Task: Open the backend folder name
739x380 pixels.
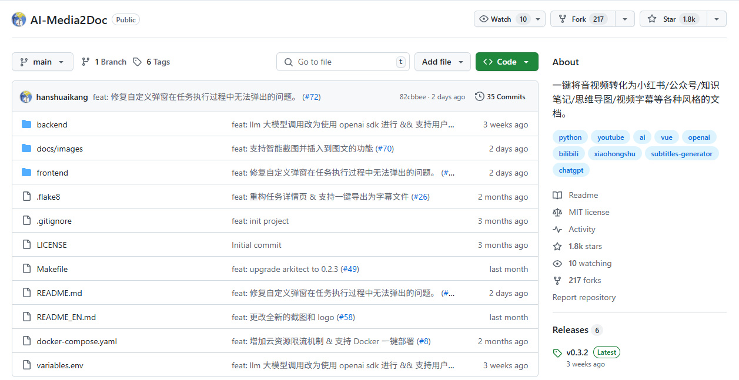Action: [x=52, y=125]
